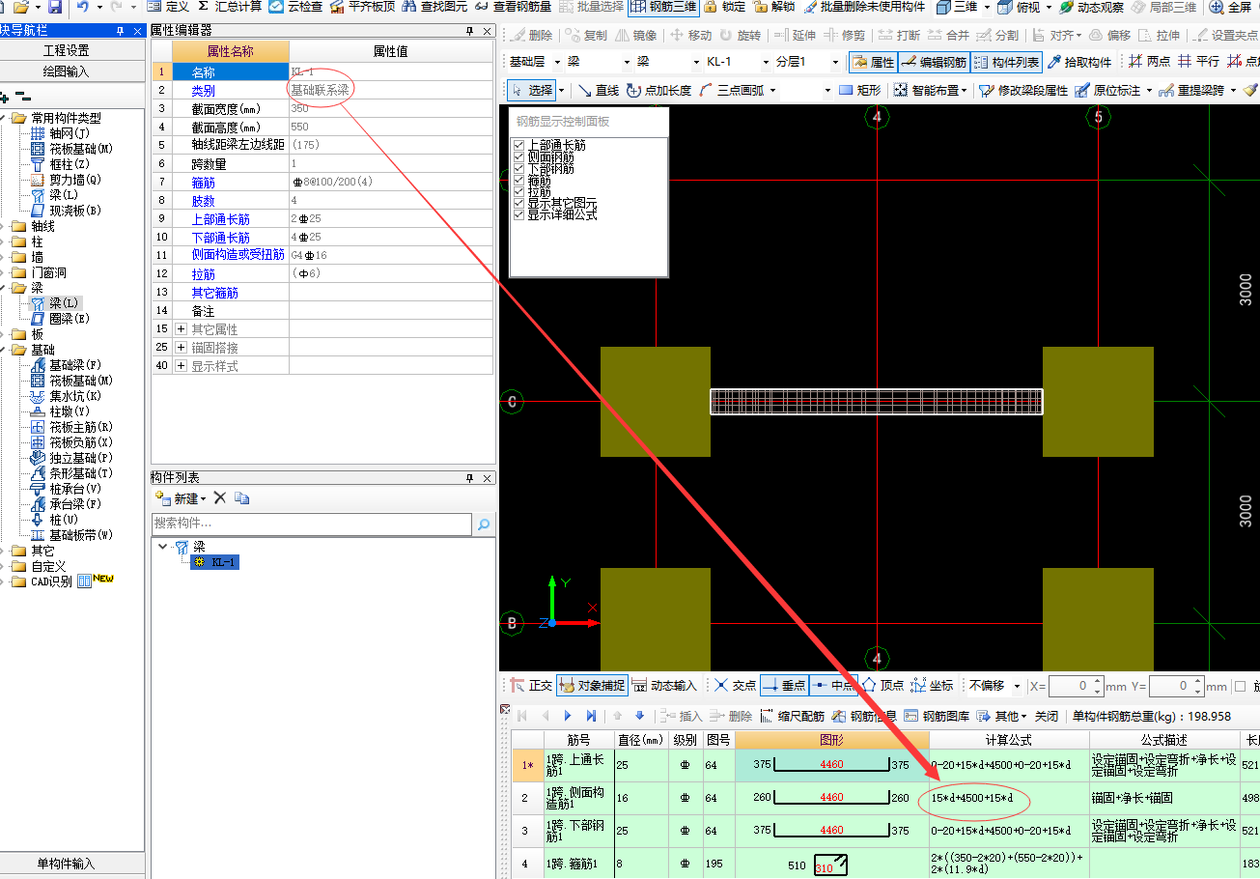The height and width of the screenshot is (879, 1260).
Task: Toggle 显示详细公式 checkbox
Action: (518, 214)
